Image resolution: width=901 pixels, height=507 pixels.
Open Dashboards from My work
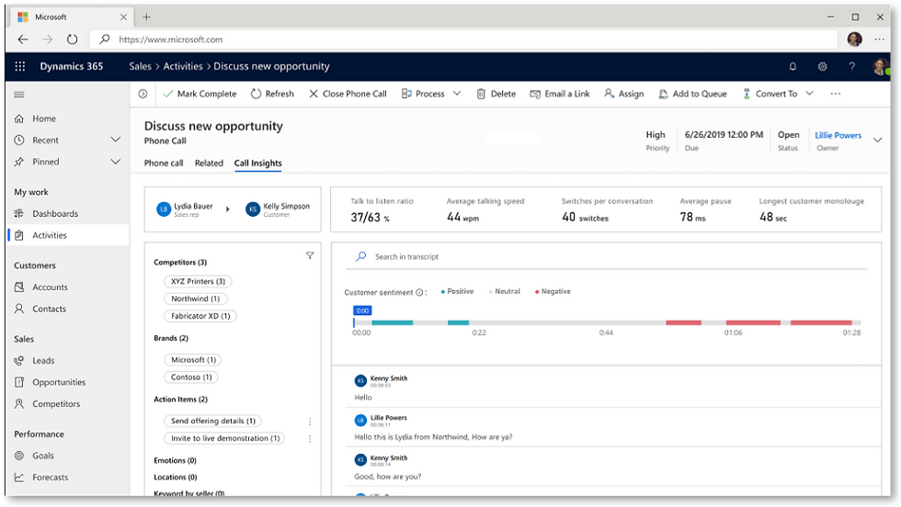[54, 214]
